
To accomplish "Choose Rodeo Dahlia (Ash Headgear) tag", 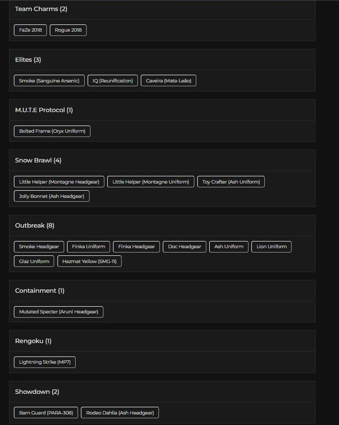I will pyautogui.click(x=120, y=413).
